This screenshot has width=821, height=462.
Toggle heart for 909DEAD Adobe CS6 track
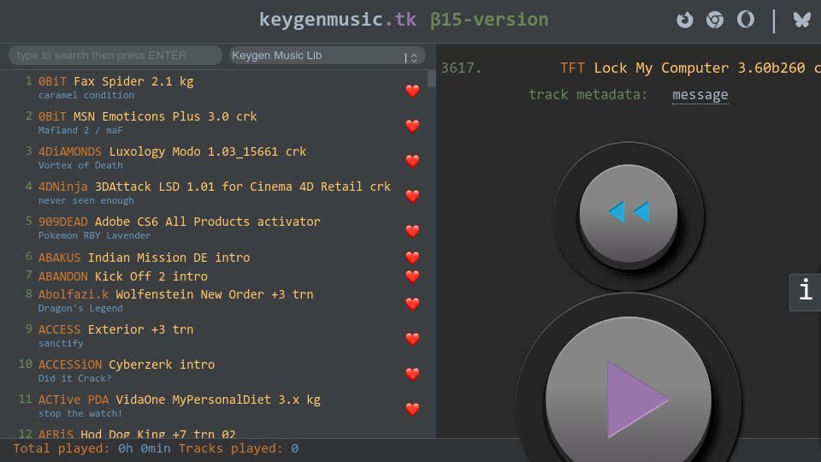(412, 231)
